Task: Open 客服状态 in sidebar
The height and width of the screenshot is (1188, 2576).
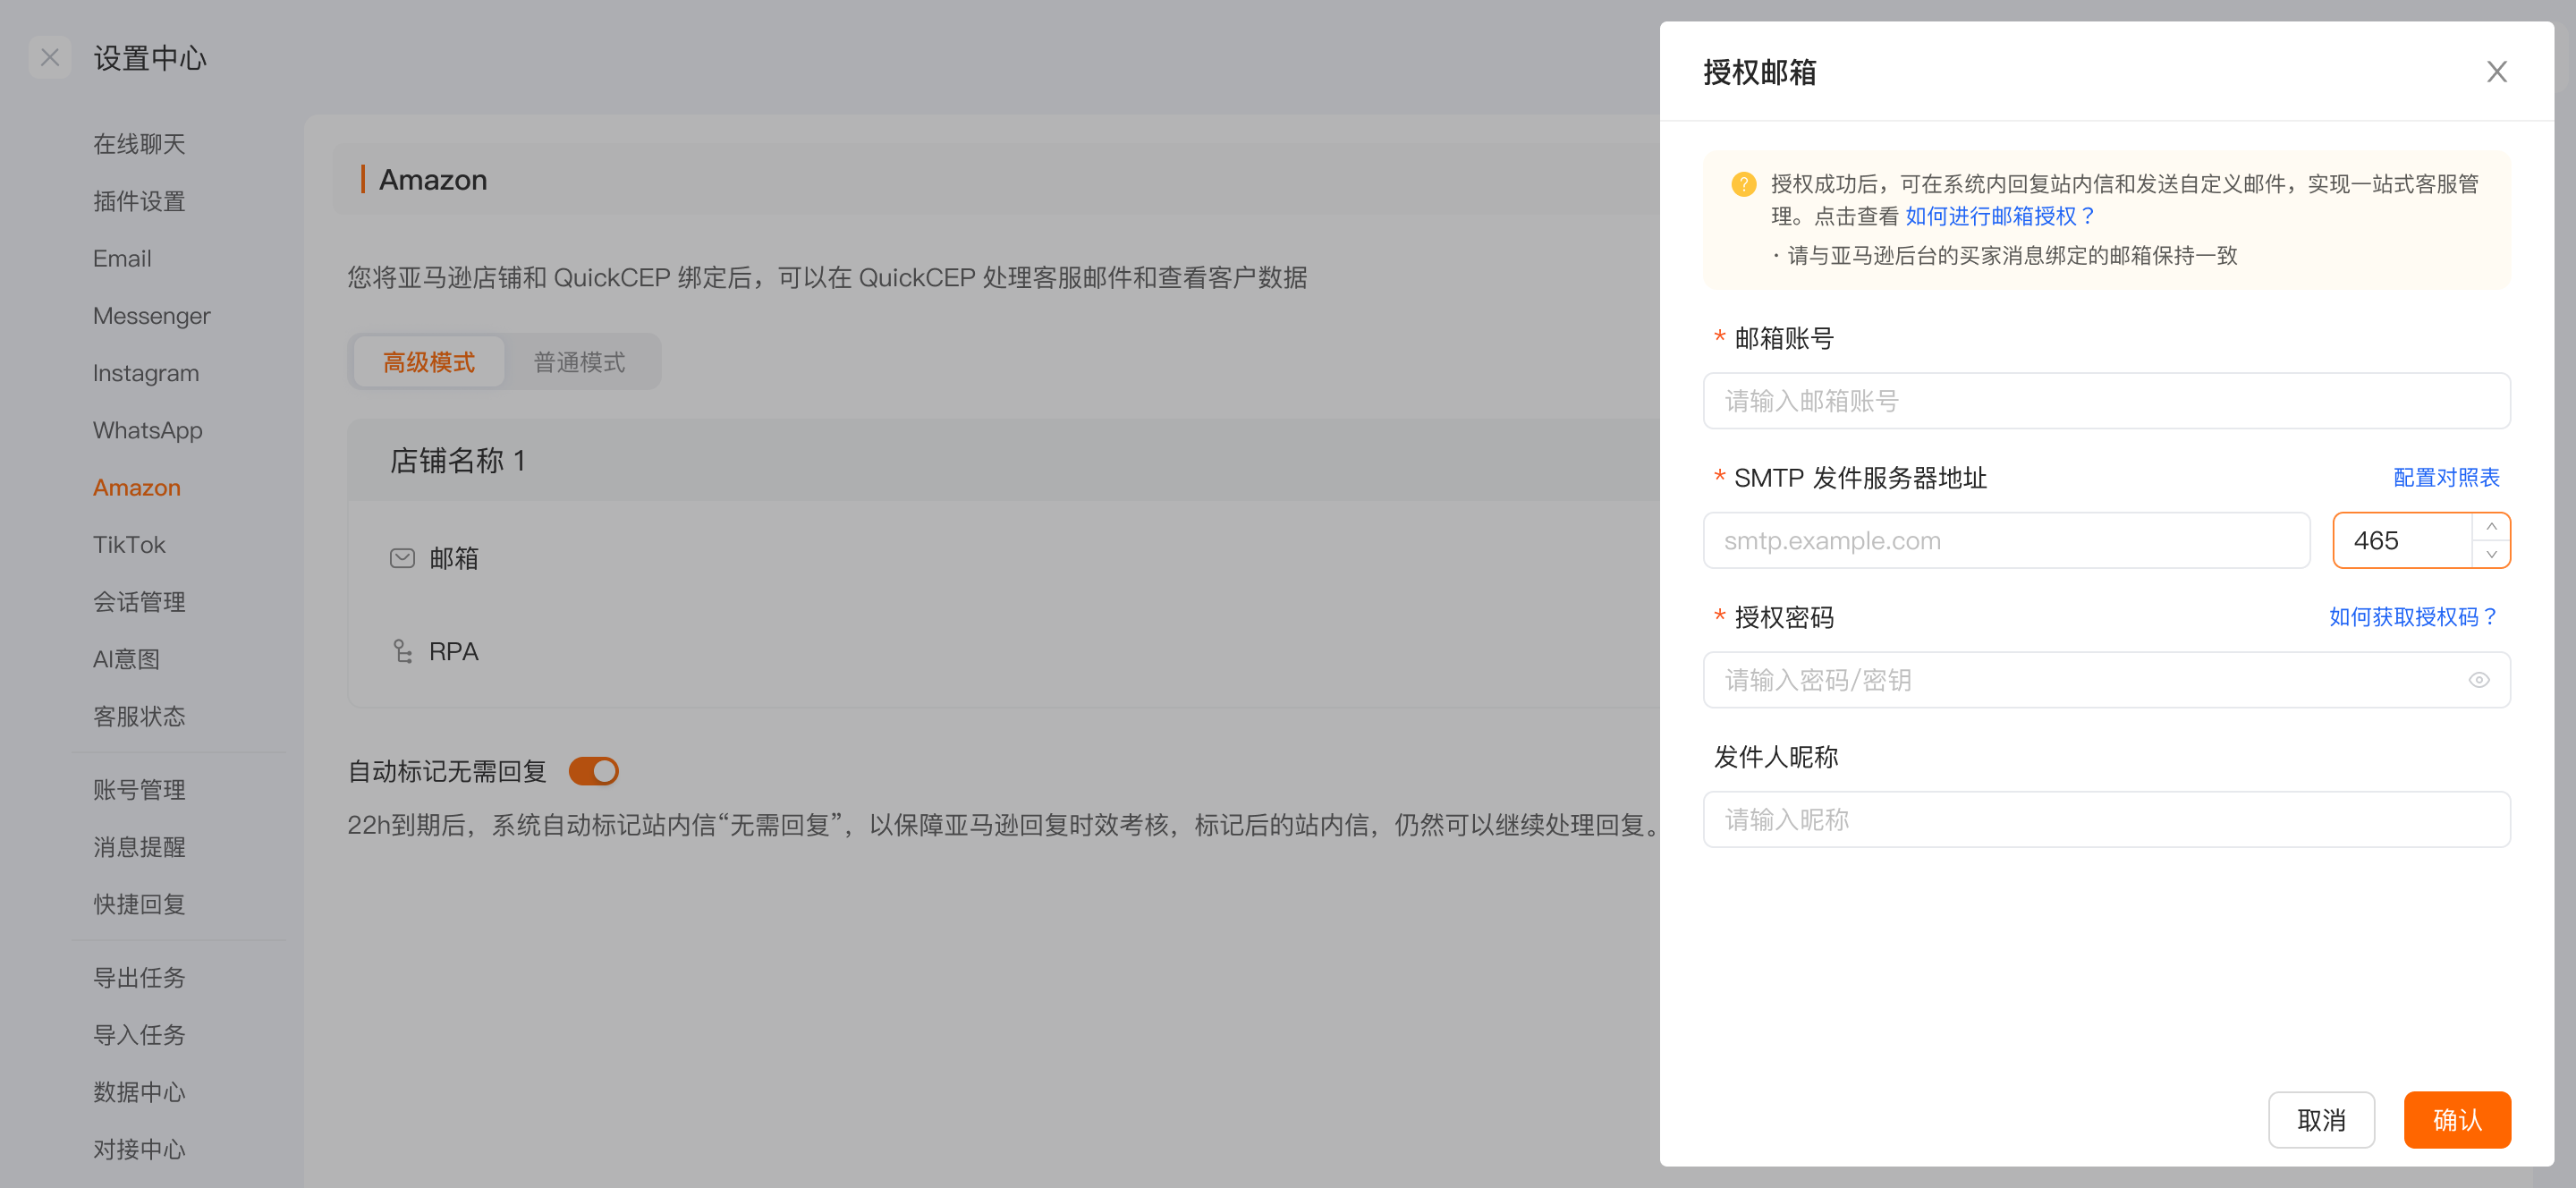Action: [139, 716]
